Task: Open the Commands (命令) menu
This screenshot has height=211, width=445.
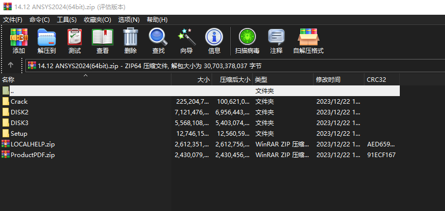Action: click(x=40, y=20)
